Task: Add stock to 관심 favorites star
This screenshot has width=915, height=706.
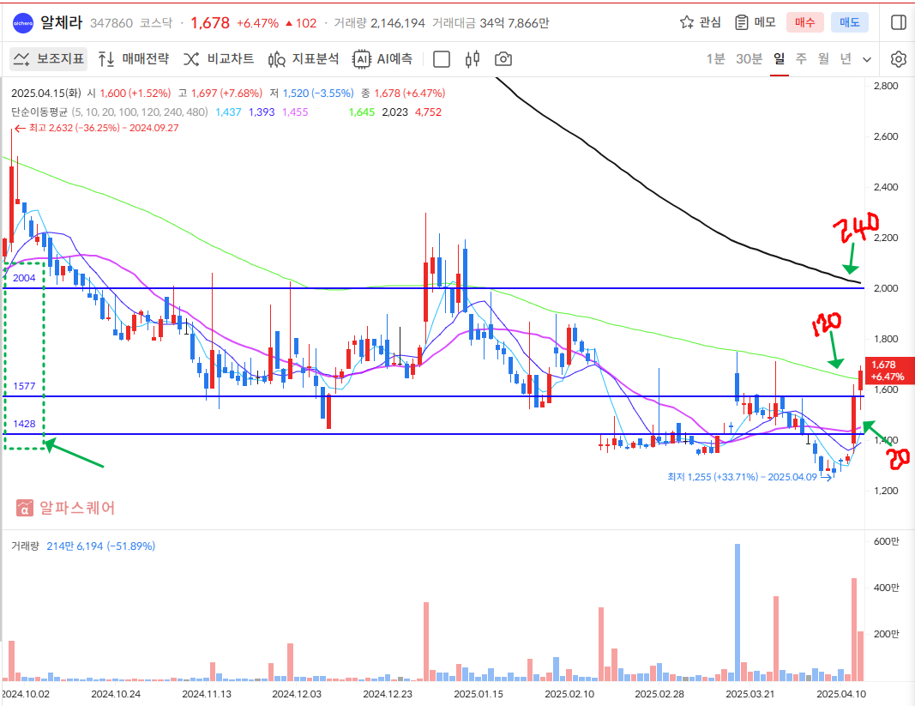Action: (701, 23)
